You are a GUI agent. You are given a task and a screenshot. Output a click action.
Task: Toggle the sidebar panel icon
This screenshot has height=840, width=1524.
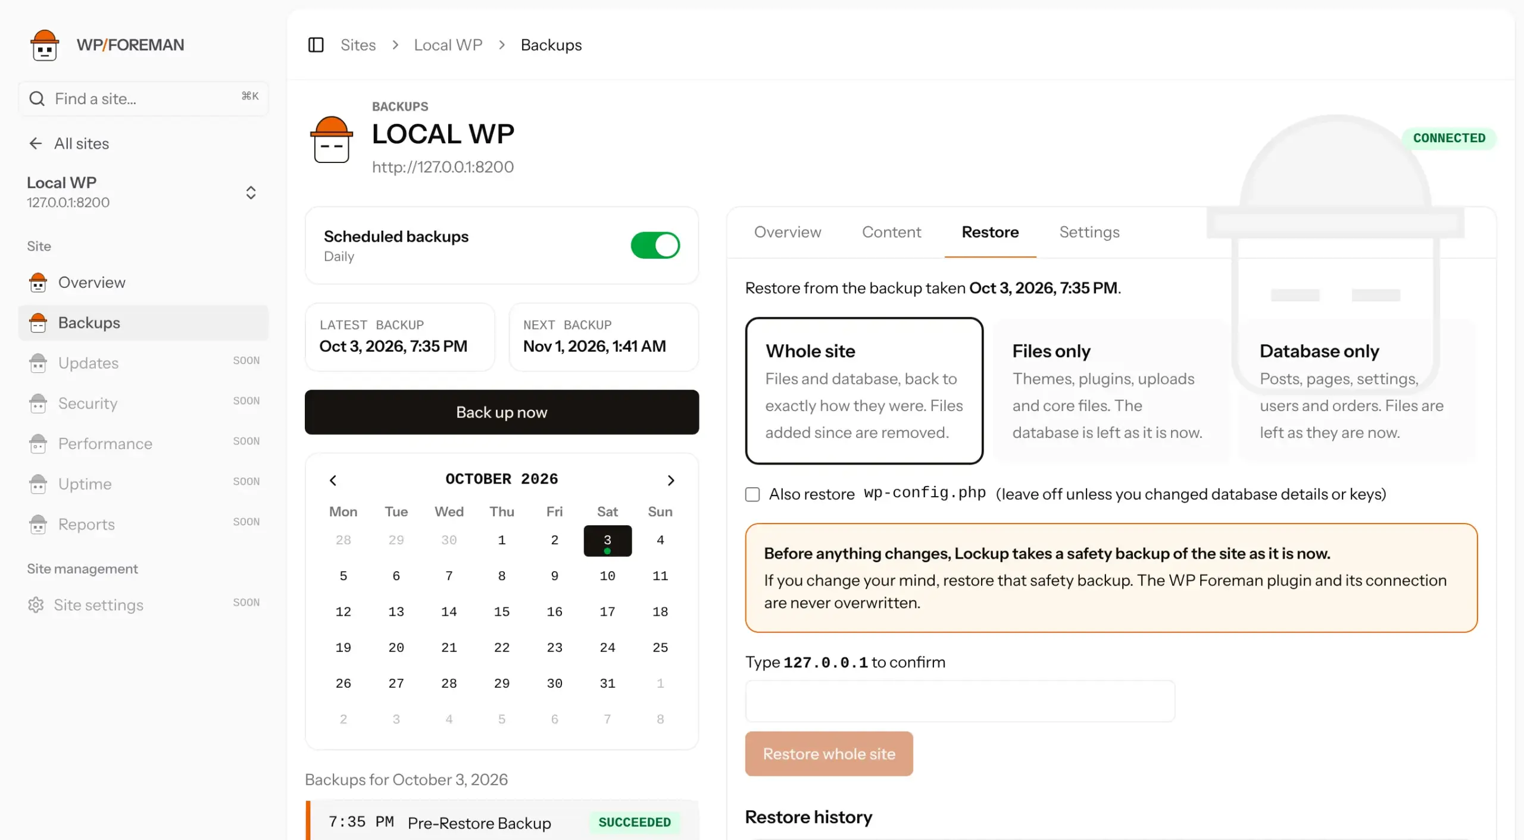316,45
